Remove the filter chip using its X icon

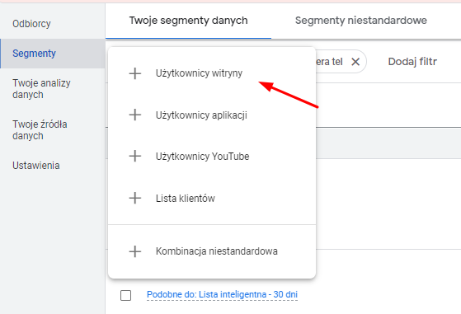pyautogui.click(x=355, y=62)
